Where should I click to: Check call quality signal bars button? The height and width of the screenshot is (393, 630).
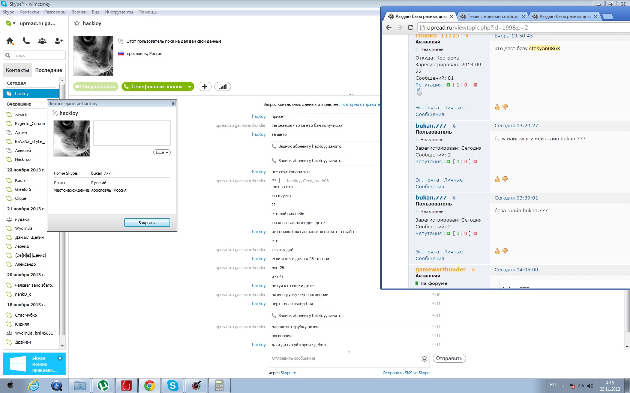[x=223, y=86]
